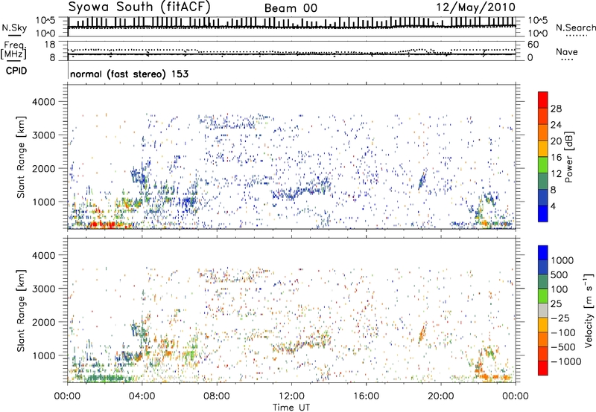Click the '12:00' time axis label
The image size is (596, 412).
click(291, 396)
